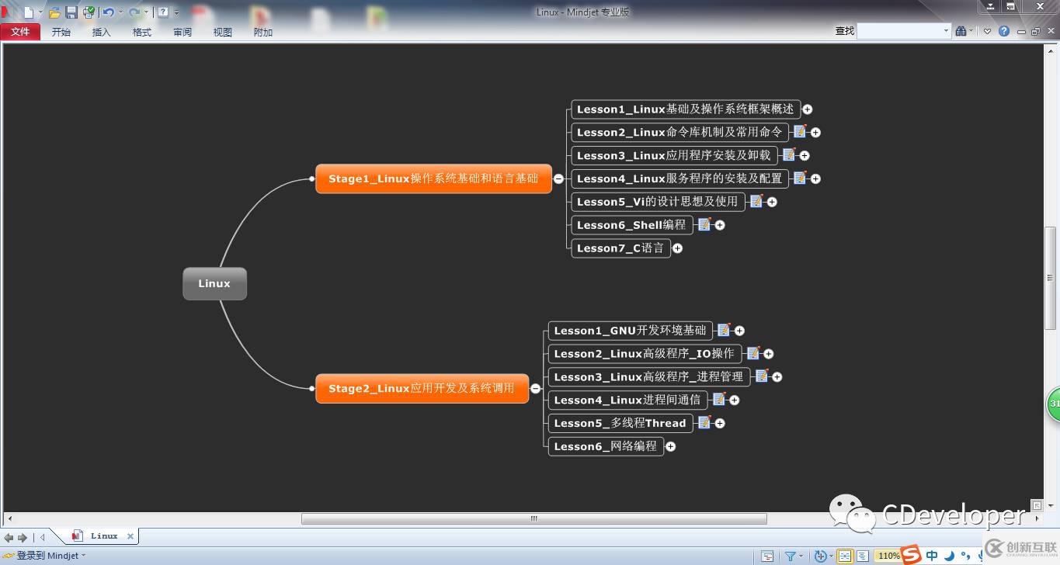Screen dimensions: 1060x565
Task: Open a file via the folder icon
Action: tap(54, 12)
